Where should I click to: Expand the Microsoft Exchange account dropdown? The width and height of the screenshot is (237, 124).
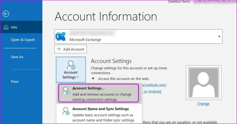[219, 36]
